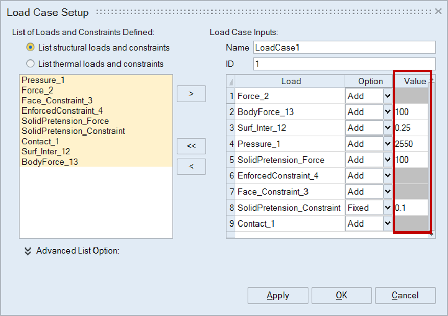The height and width of the screenshot is (316, 448).
Task: Open Option dropdown for Force_2 row
Action: 387,96
